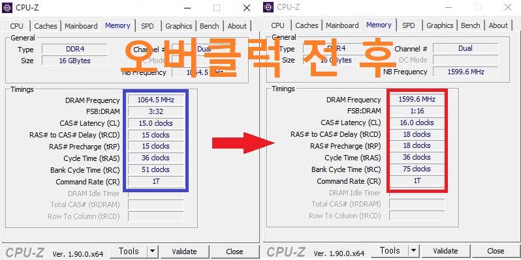Image resolution: width=521 pixels, height=260 pixels.
Task: Click the 1064.5 MHz DRAM Frequency field
Action: click(x=155, y=100)
